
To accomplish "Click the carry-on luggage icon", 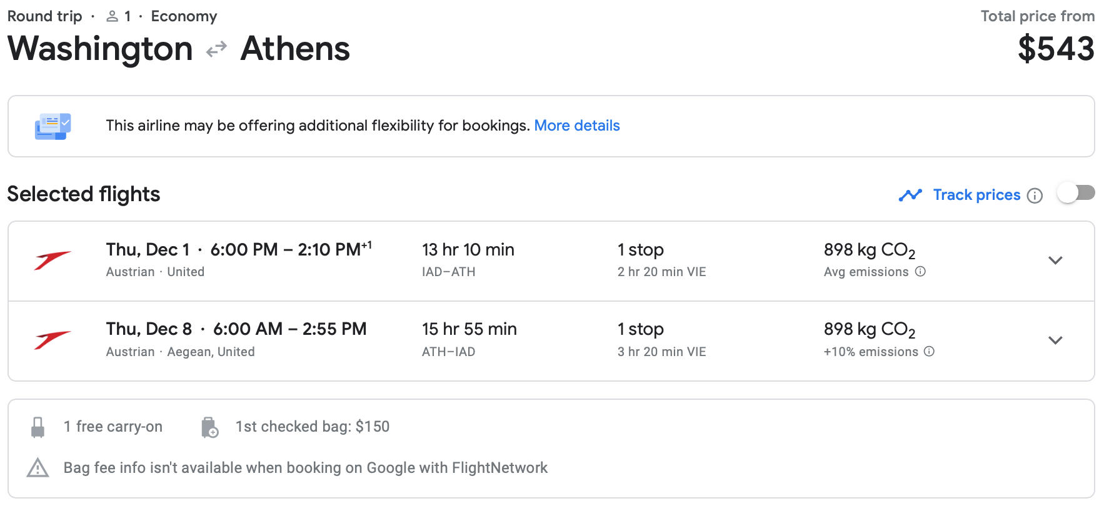I will 38,427.
